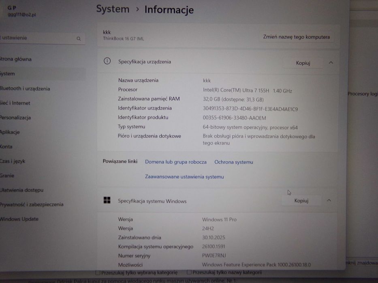The height and width of the screenshot is (283, 378).
Task: Click install date 30.10.2025
Action: (214, 238)
